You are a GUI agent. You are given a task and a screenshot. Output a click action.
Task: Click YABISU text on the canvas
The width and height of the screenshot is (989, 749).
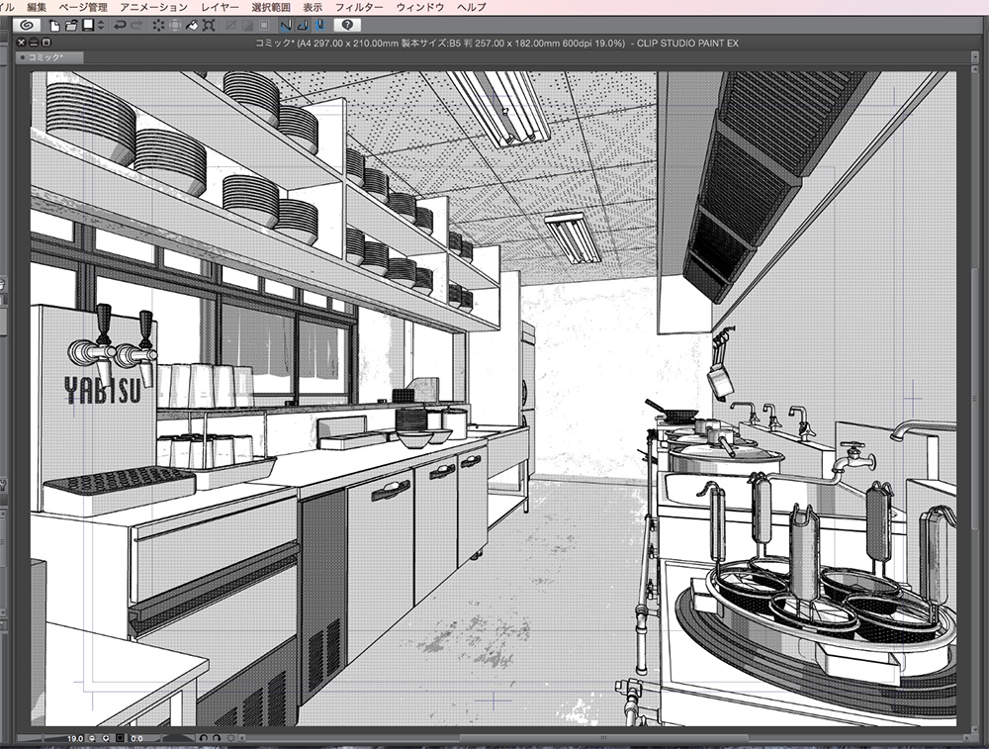(102, 389)
